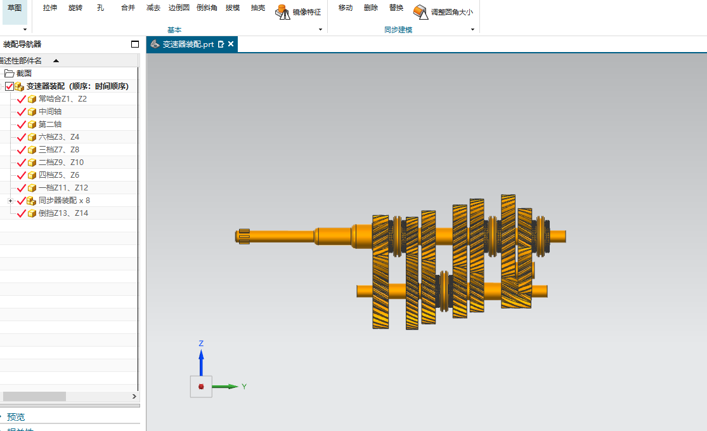Toggle visibility checkmark of 常啮合Z1、Z2
The image size is (707, 431).
click(21, 99)
